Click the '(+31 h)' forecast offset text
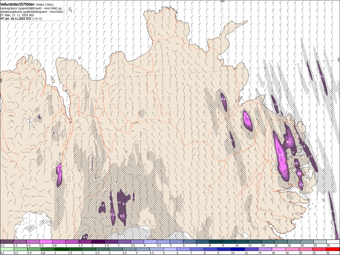The width and height of the screenshot is (340, 255). click(37, 19)
